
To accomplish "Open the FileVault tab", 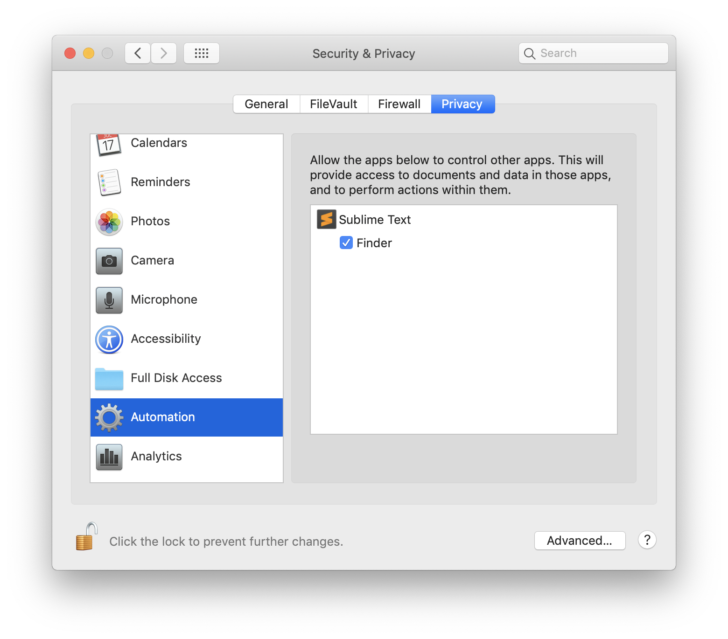I will tap(333, 104).
